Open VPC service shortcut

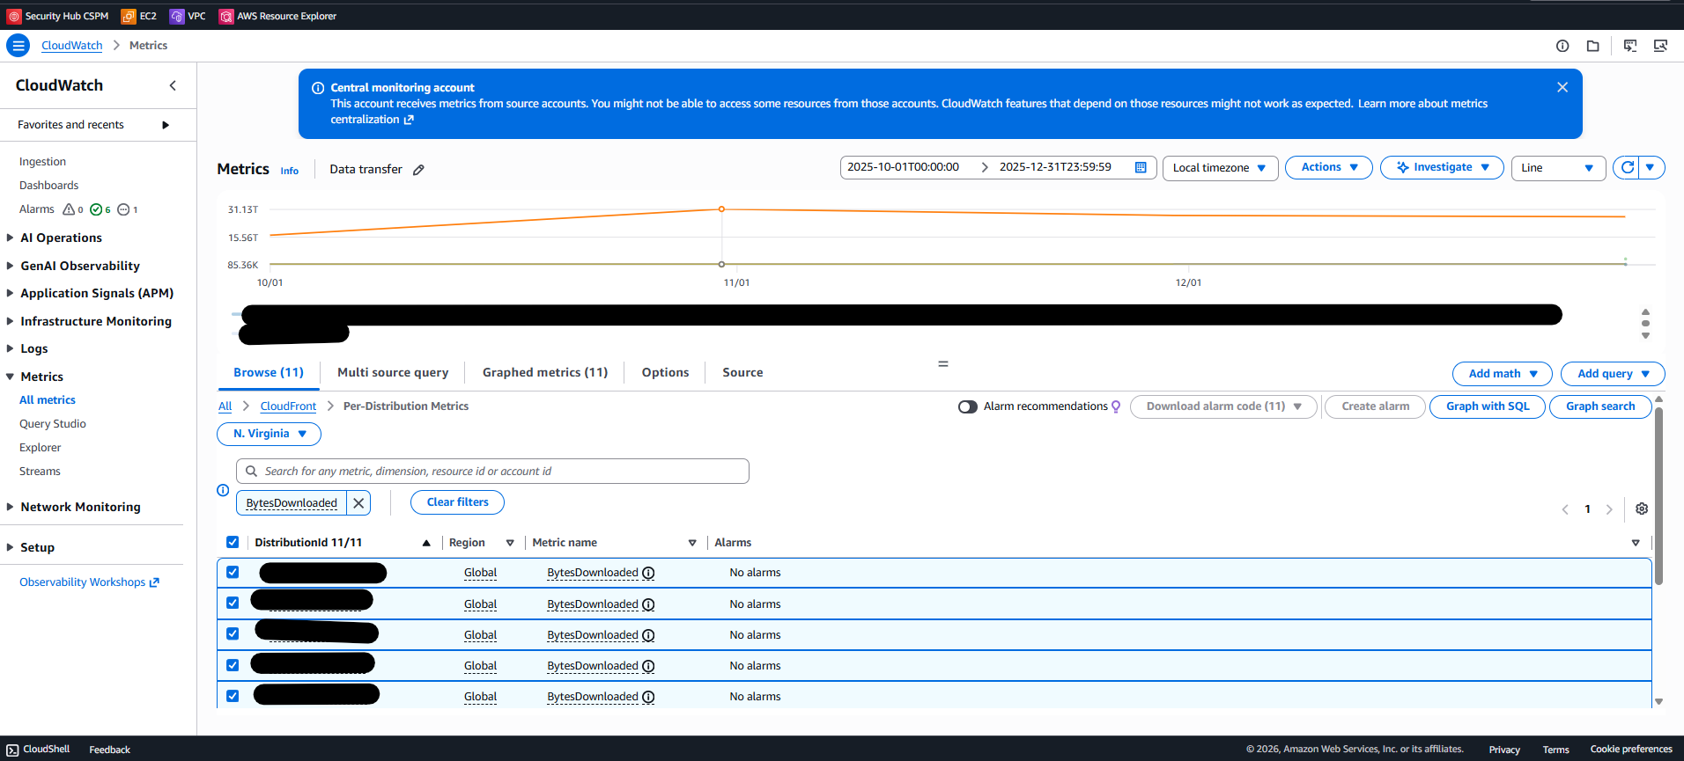tap(188, 16)
